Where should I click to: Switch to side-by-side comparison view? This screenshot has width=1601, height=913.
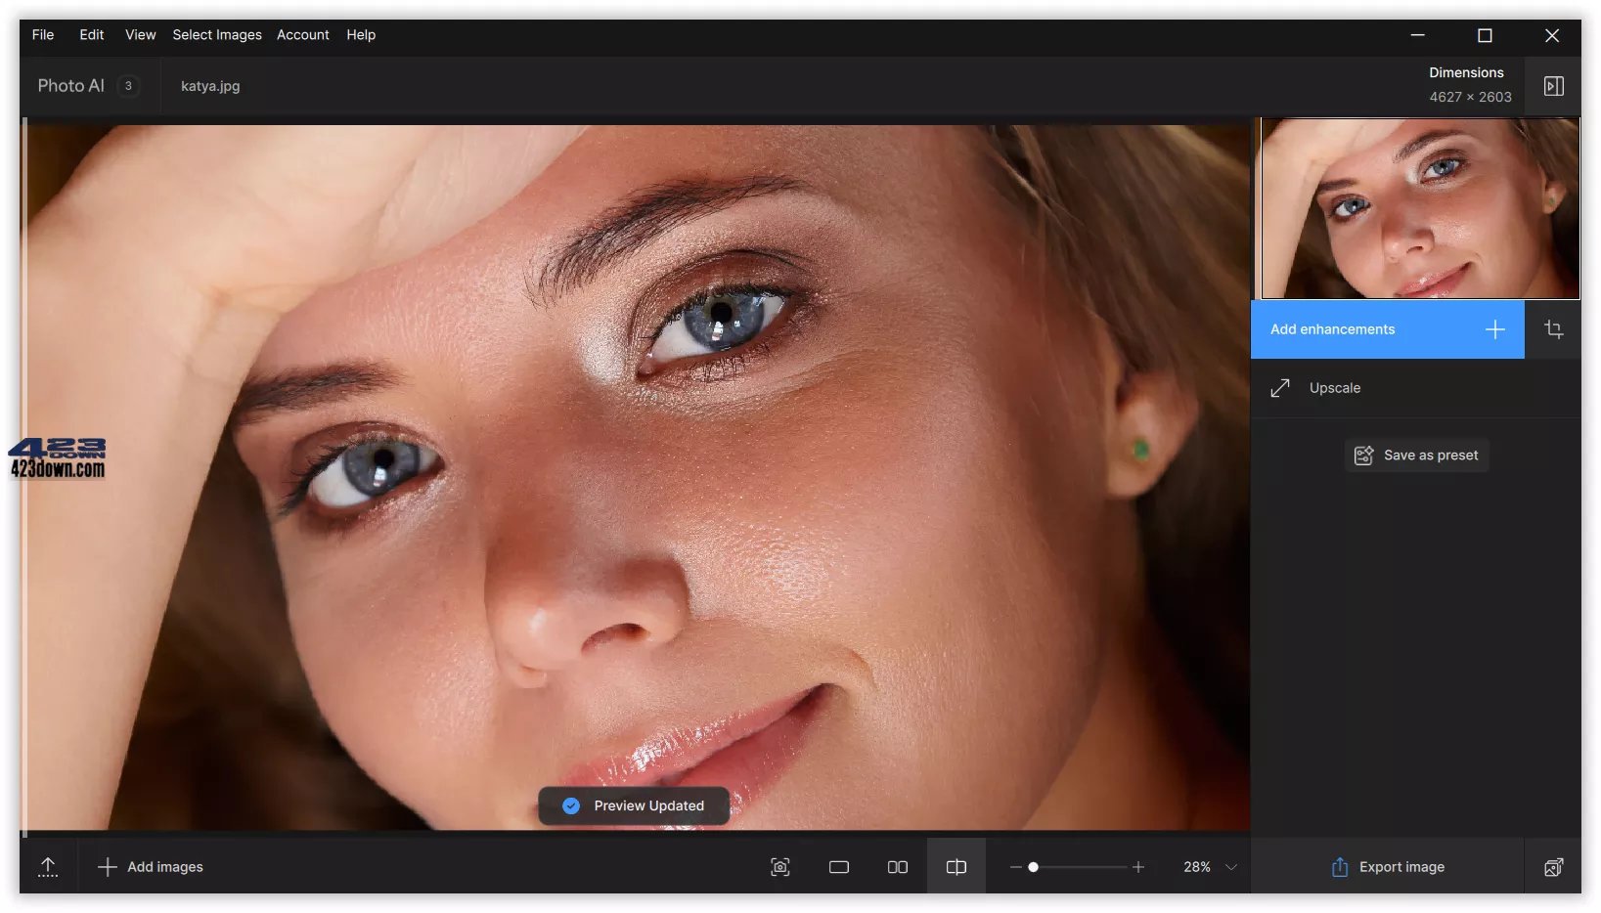pyautogui.click(x=897, y=866)
